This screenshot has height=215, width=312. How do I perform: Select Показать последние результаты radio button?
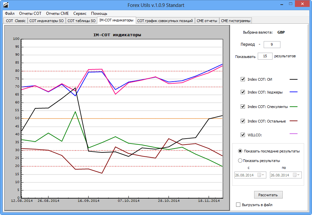pos(240,151)
